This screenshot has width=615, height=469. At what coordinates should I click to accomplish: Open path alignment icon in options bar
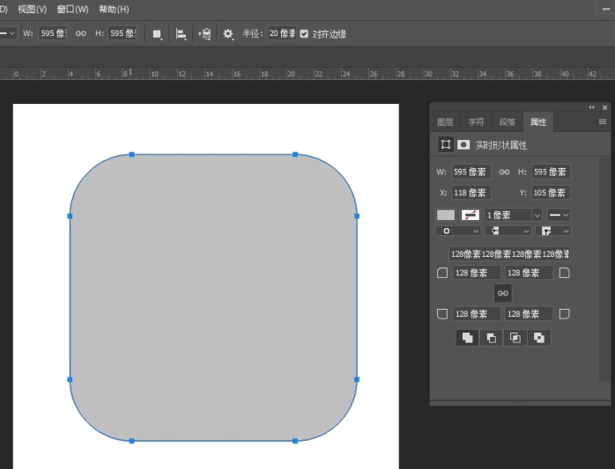pyautogui.click(x=181, y=33)
